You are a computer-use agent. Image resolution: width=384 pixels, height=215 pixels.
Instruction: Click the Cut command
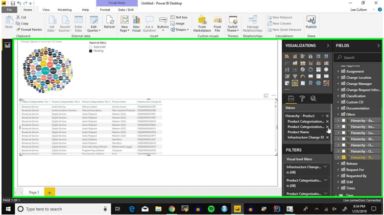[21, 17]
